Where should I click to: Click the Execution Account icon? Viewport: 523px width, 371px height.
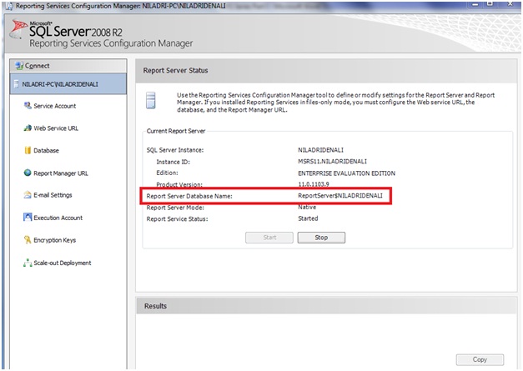click(x=28, y=217)
